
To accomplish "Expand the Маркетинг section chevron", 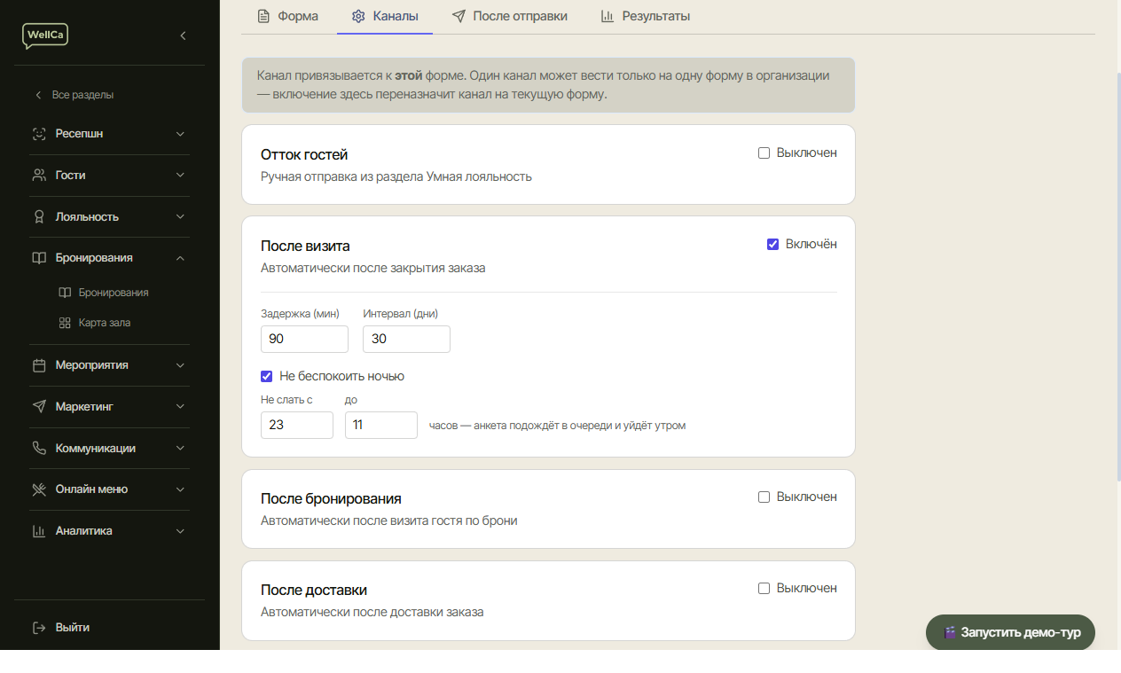I will 180,407.
